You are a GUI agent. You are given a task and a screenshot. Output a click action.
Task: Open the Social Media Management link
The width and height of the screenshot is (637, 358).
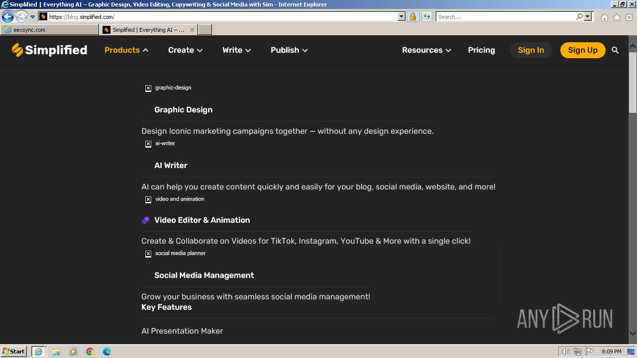[204, 275]
